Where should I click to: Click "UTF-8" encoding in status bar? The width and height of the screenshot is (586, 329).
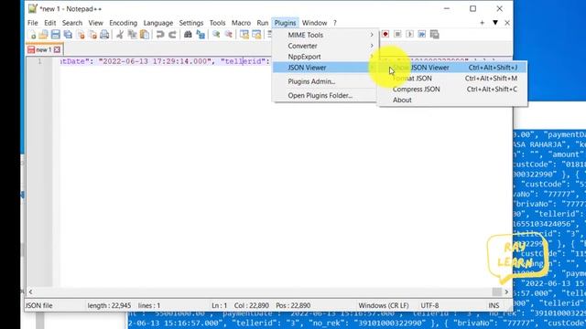(x=429, y=305)
